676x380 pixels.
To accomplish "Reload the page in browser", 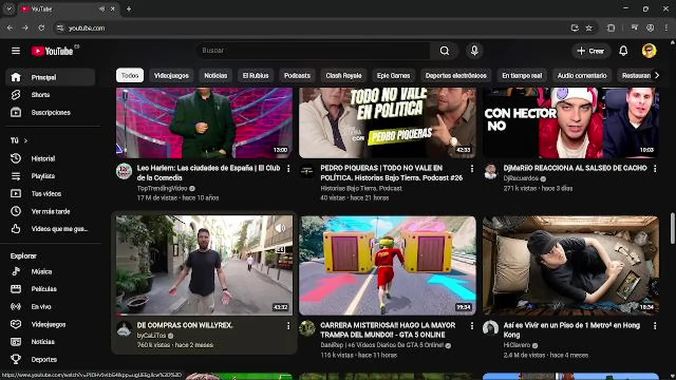I will 42,28.
